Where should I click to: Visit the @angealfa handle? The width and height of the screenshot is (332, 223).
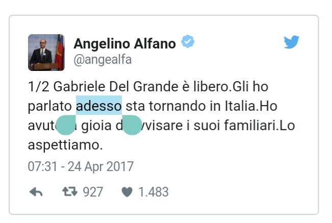103,60
